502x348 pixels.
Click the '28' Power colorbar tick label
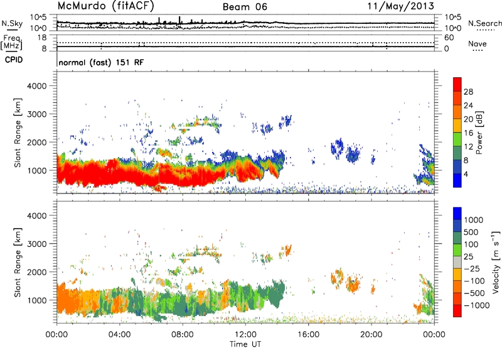[468, 92]
